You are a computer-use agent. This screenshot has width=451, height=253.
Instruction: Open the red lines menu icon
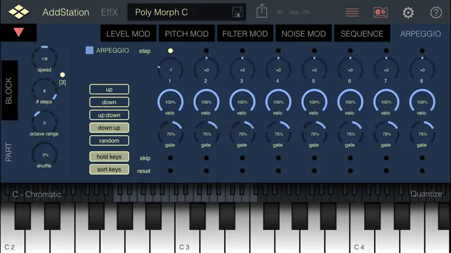[352, 12]
